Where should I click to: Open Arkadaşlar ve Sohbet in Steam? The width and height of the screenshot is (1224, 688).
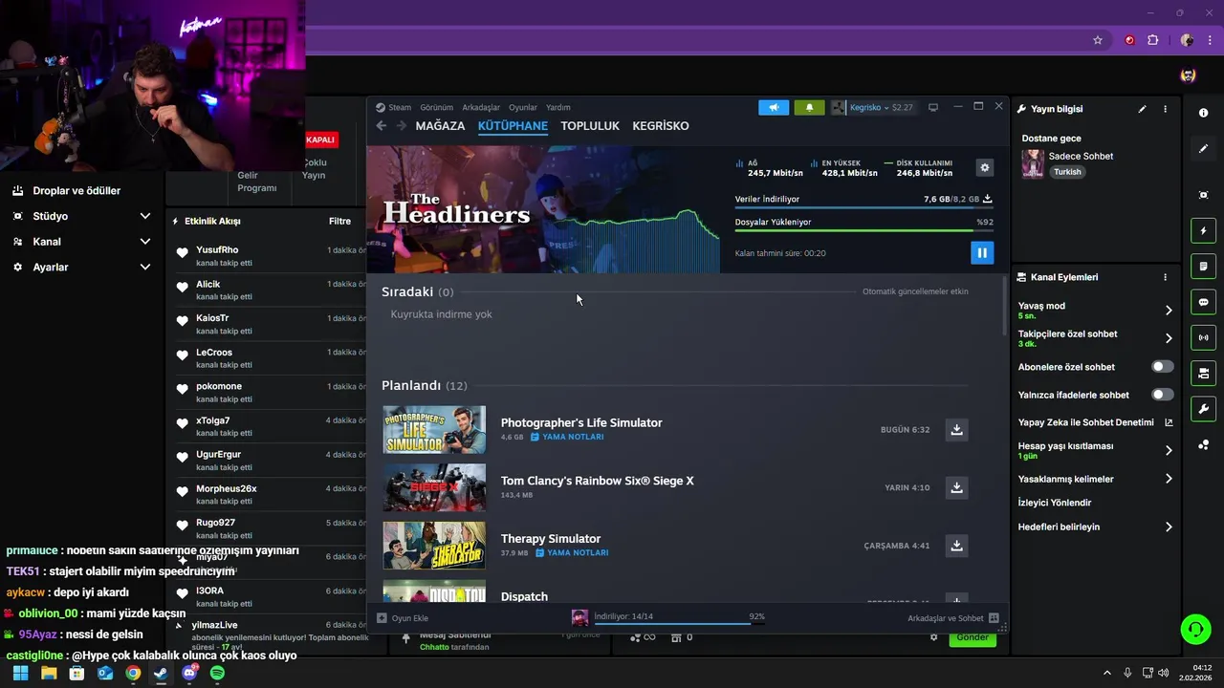pos(952,618)
